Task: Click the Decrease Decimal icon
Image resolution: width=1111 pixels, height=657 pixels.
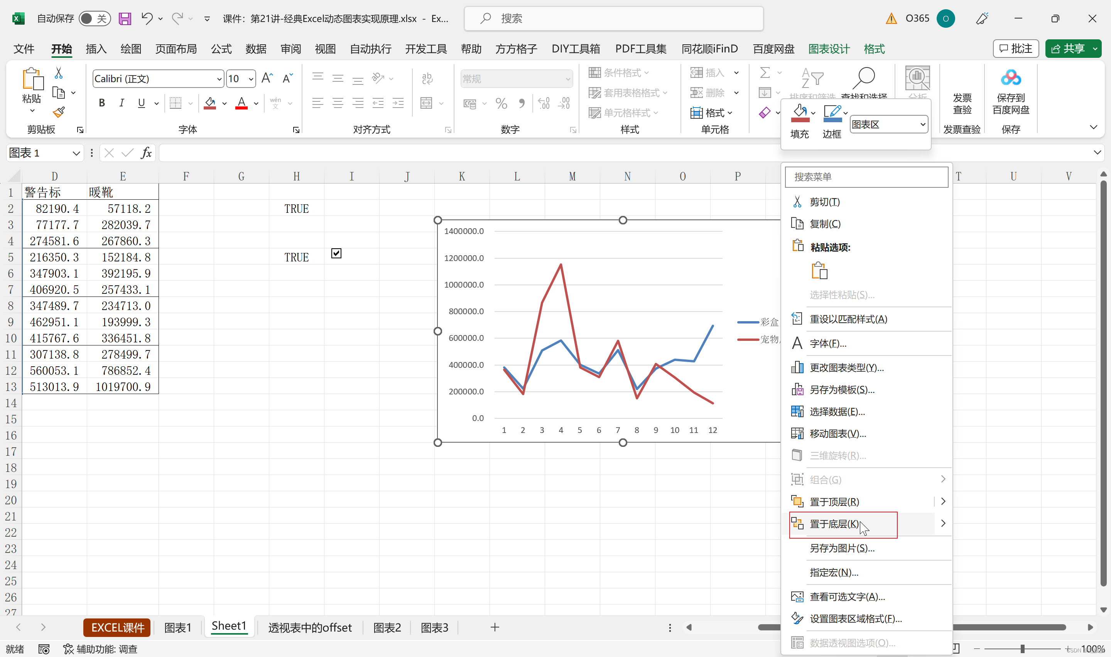Action: coord(564,103)
